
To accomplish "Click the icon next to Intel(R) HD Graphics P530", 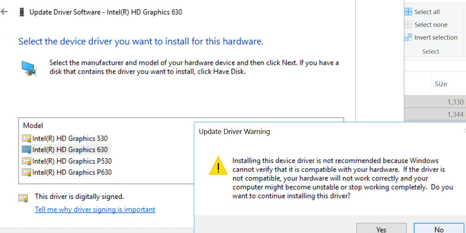I will [x=27, y=161].
